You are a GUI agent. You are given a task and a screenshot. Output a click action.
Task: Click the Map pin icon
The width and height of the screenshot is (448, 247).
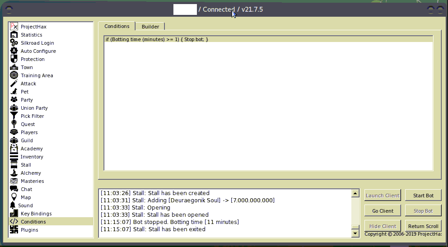point(14,197)
